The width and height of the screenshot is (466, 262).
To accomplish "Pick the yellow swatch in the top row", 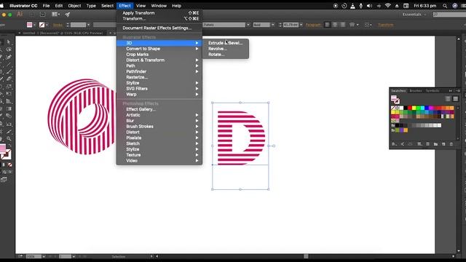I will (x=414, y=108).
